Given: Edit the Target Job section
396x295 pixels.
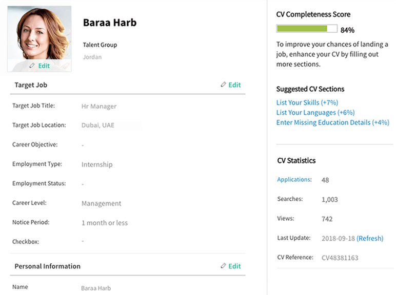Looking at the screenshot, I should pyautogui.click(x=234, y=85).
